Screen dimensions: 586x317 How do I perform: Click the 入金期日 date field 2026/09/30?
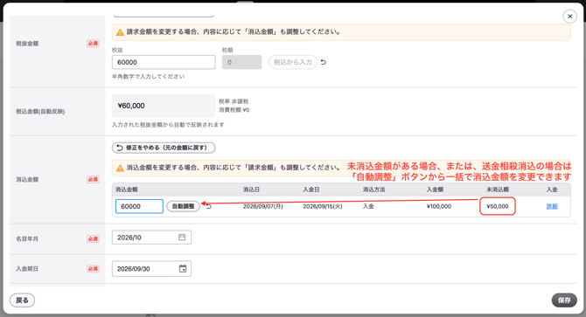(x=151, y=268)
